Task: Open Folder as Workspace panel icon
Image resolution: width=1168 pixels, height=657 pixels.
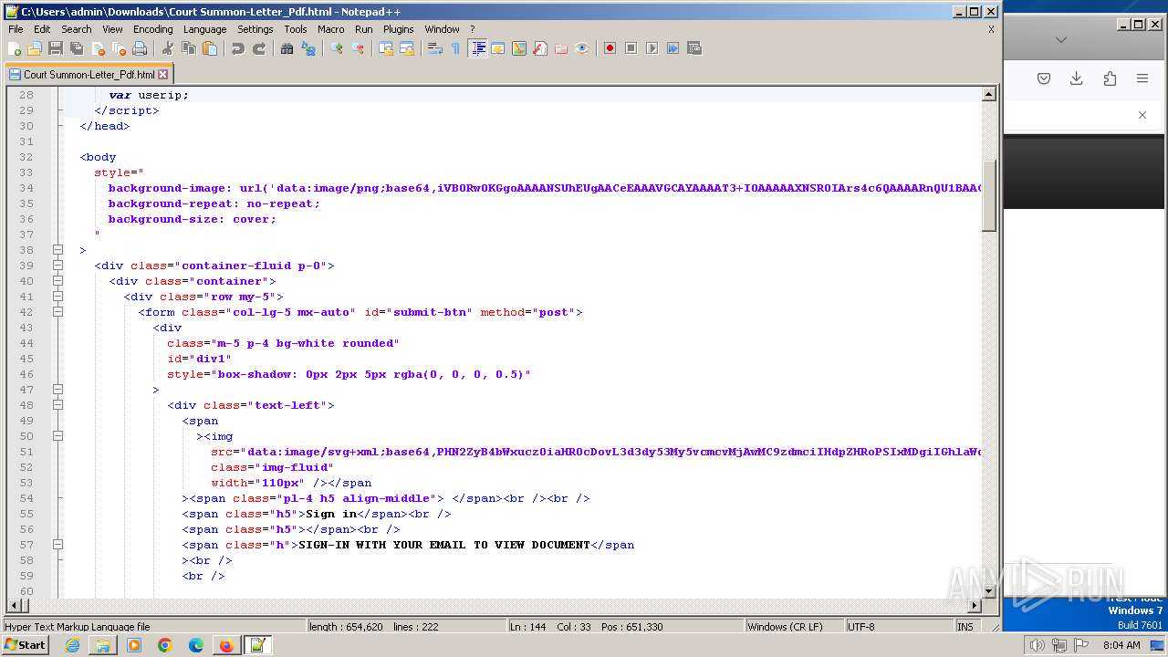Action: point(561,48)
